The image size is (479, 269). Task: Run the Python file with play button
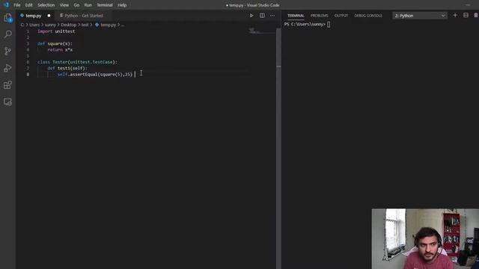point(251,16)
